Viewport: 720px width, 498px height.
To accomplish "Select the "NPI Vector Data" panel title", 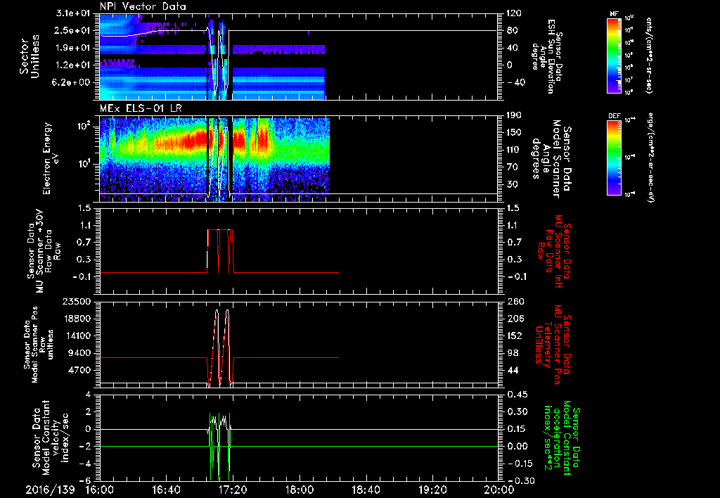I will [143, 6].
